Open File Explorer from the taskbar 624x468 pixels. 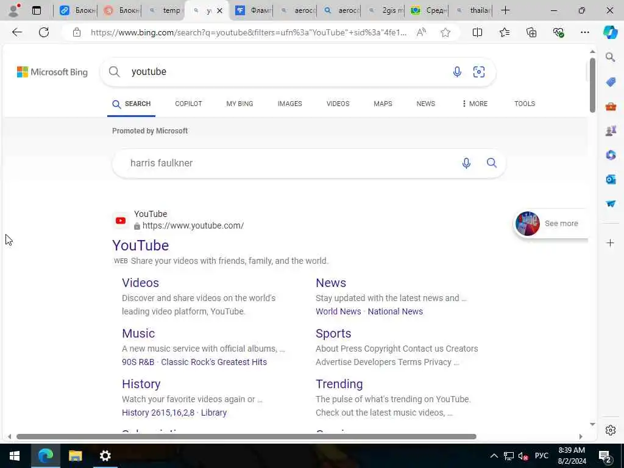coord(75,456)
